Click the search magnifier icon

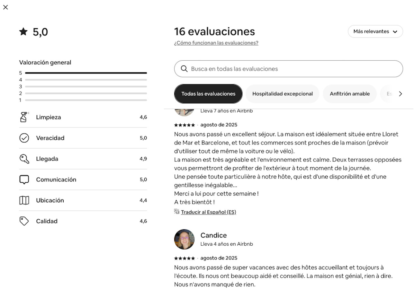(x=184, y=69)
